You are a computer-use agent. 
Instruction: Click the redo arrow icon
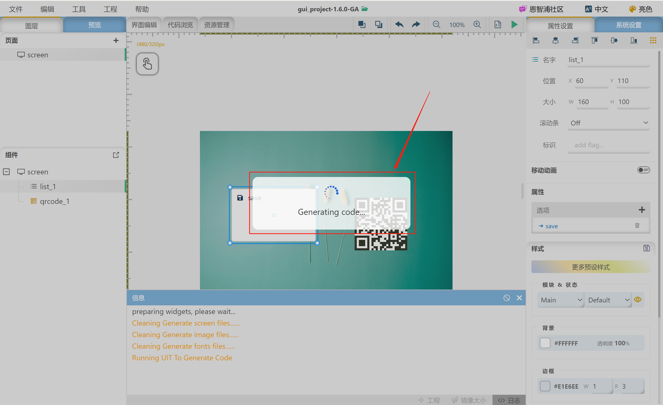(x=415, y=24)
